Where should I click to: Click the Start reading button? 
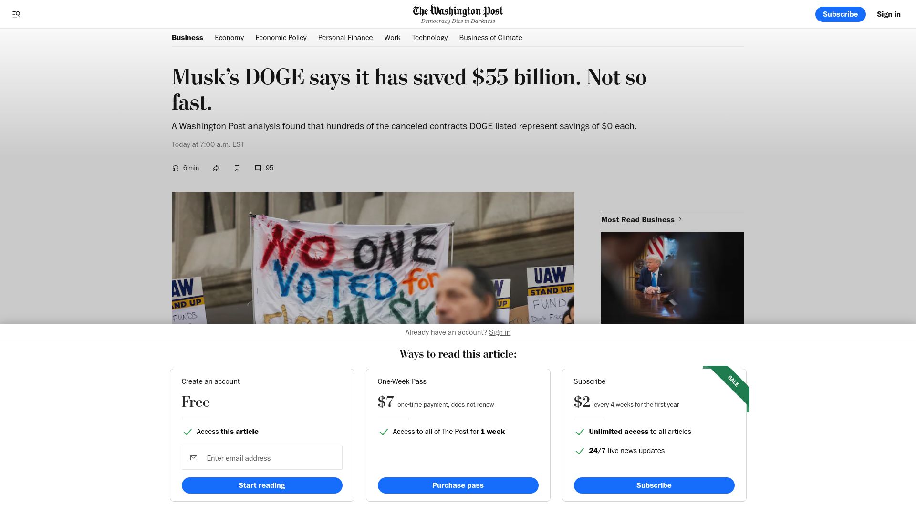(x=262, y=485)
